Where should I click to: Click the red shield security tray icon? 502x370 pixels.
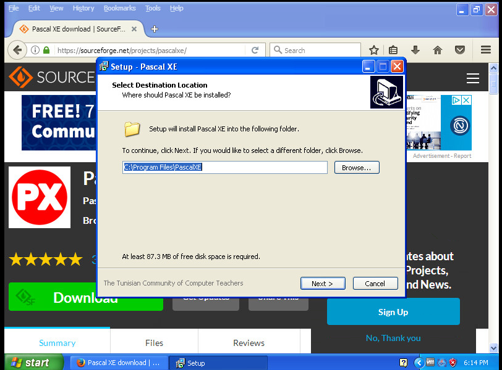[x=453, y=363]
